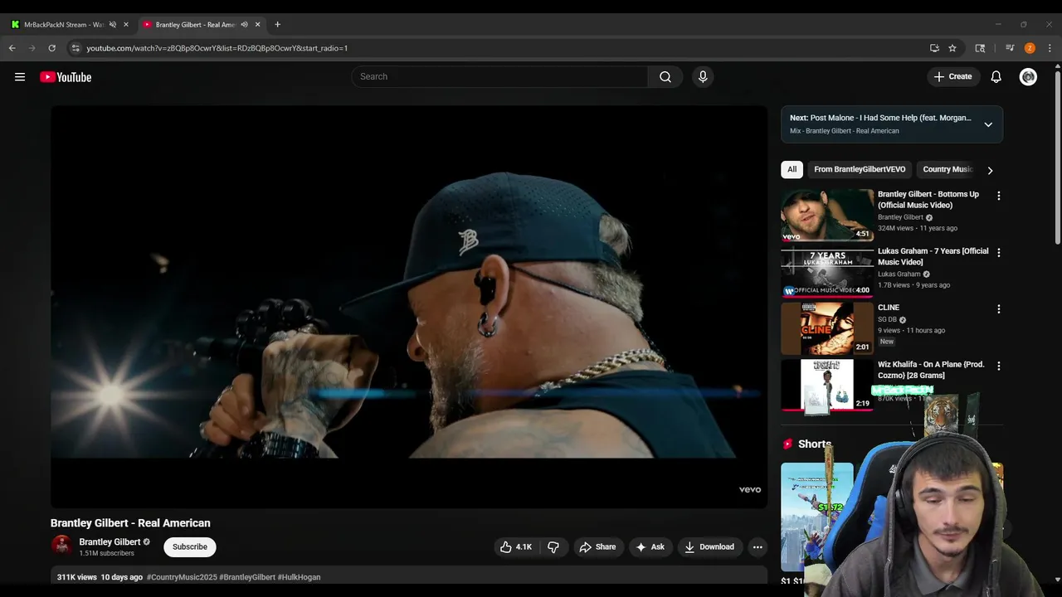Image resolution: width=1062 pixels, height=597 pixels.
Task: Open Lukas Graham 7 Years thumbnail
Action: 827,271
